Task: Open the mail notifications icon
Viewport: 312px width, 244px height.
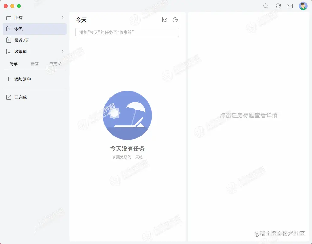Action: pyautogui.click(x=290, y=6)
